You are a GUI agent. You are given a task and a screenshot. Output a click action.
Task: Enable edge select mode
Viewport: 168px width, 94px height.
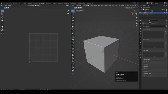tap(87, 5)
